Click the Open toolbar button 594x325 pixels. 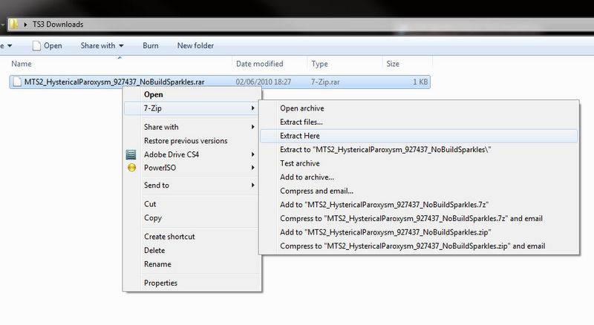[48, 45]
